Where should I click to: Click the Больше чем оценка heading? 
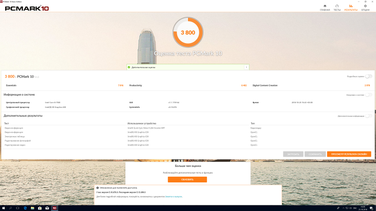click(188, 166)
